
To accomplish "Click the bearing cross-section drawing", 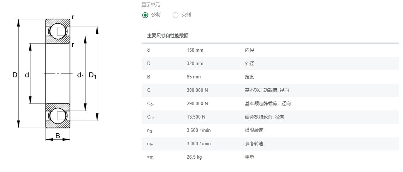I will [57, 77].
